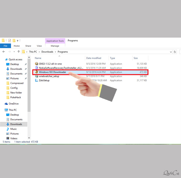Viewport: 181px width, 178px height.
Task: Open pinned Documents under Quick access
Action: click(16, 74)
